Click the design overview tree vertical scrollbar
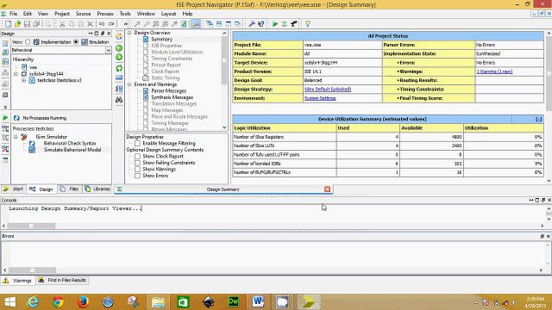The height and width of the screenshot is (310, 552). [x=224, y=59]
